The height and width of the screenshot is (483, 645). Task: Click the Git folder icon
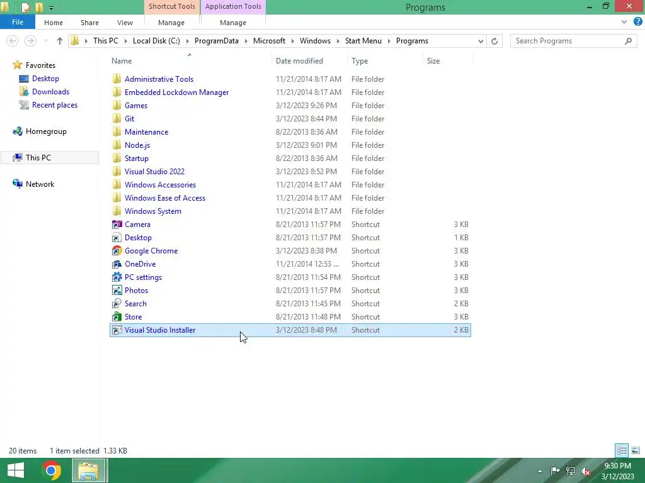(x=117, y=119)
